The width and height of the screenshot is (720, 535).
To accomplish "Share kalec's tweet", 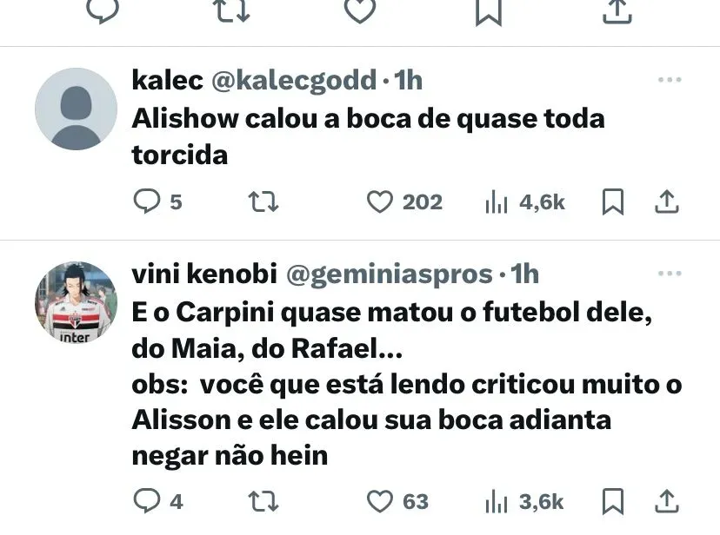I will [667, 201].
